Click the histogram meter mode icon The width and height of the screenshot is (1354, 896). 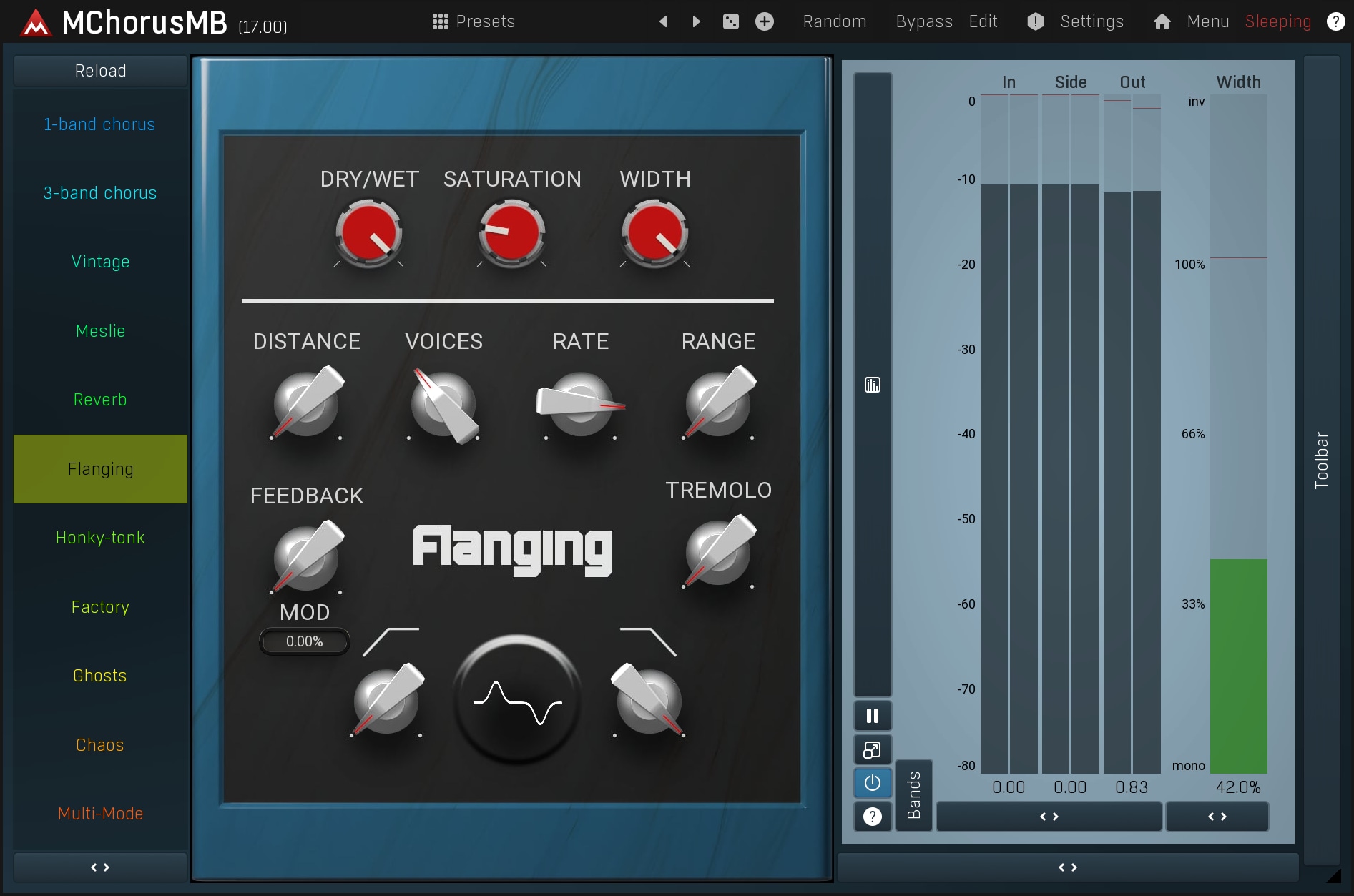pos(872,385)
